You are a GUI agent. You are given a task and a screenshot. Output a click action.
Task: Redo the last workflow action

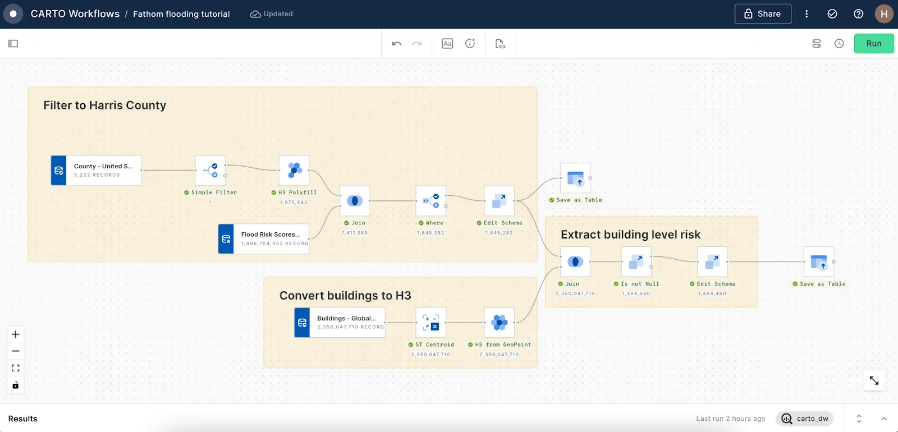point(417,44)
